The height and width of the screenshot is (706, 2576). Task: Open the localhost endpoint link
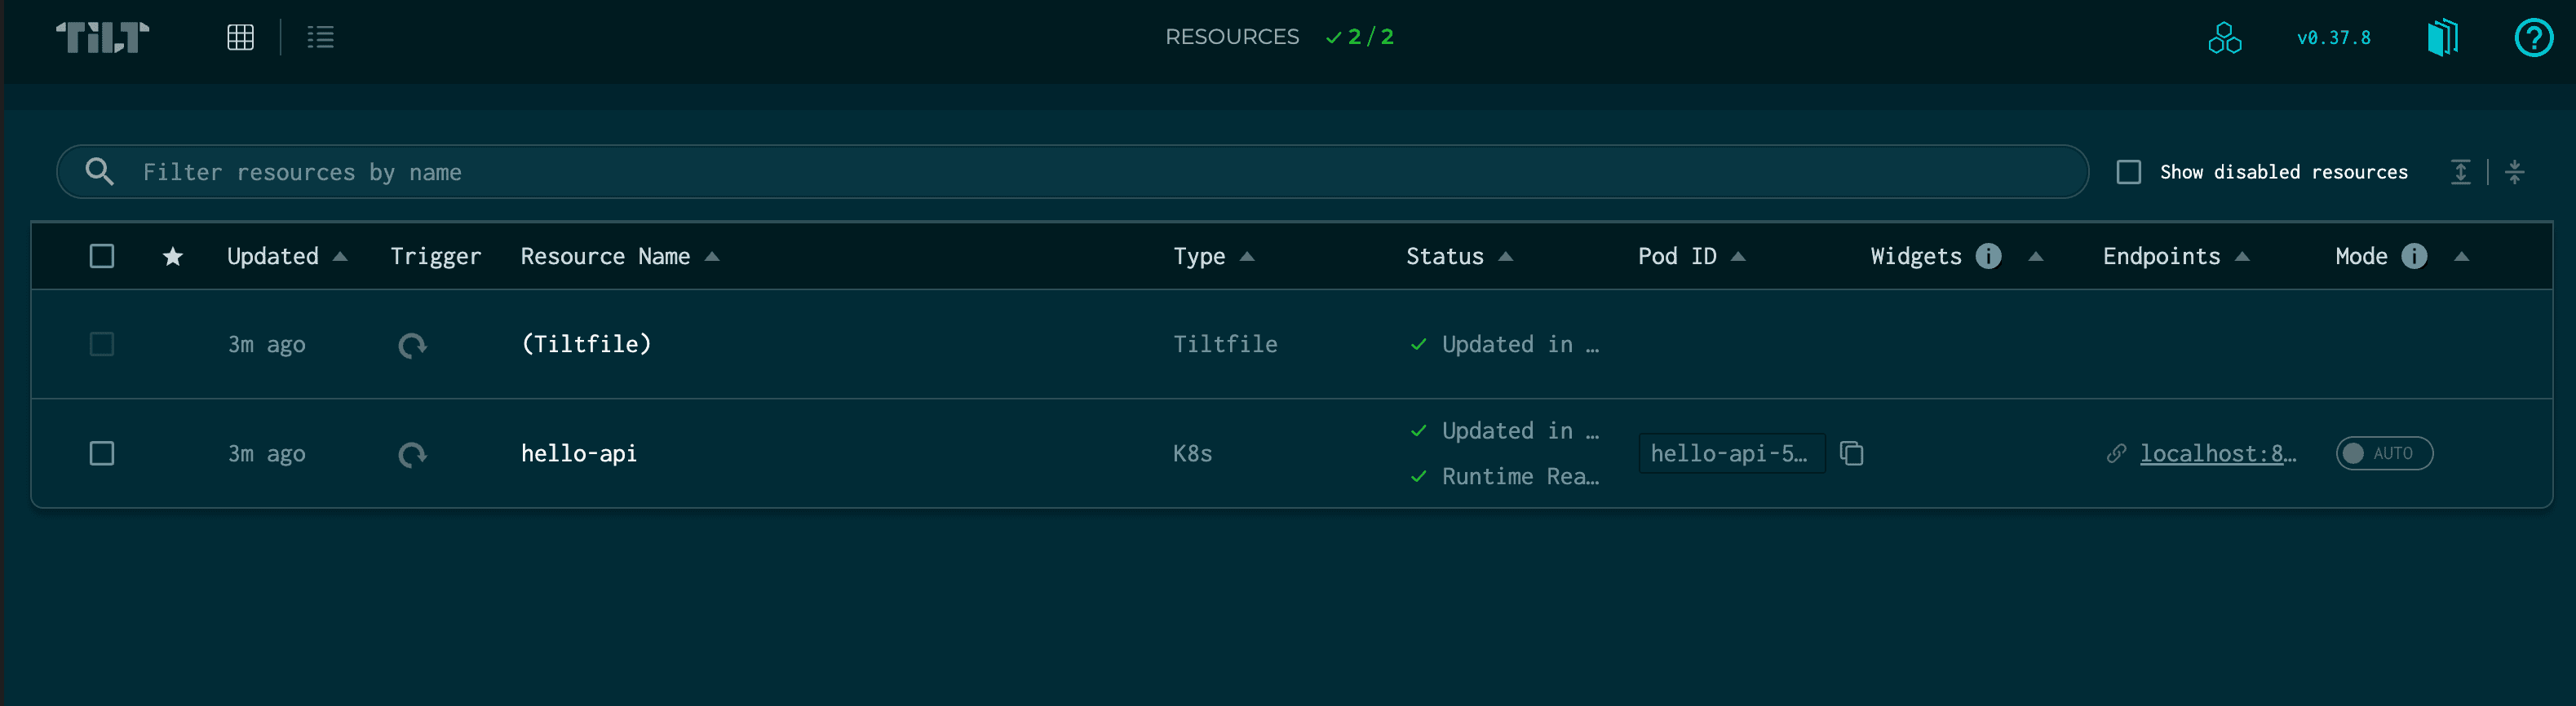pos(2217,454)
